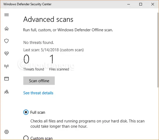Click the Scan offline button
The height and width of the screenshot is (140, 159).
(39, 81)
